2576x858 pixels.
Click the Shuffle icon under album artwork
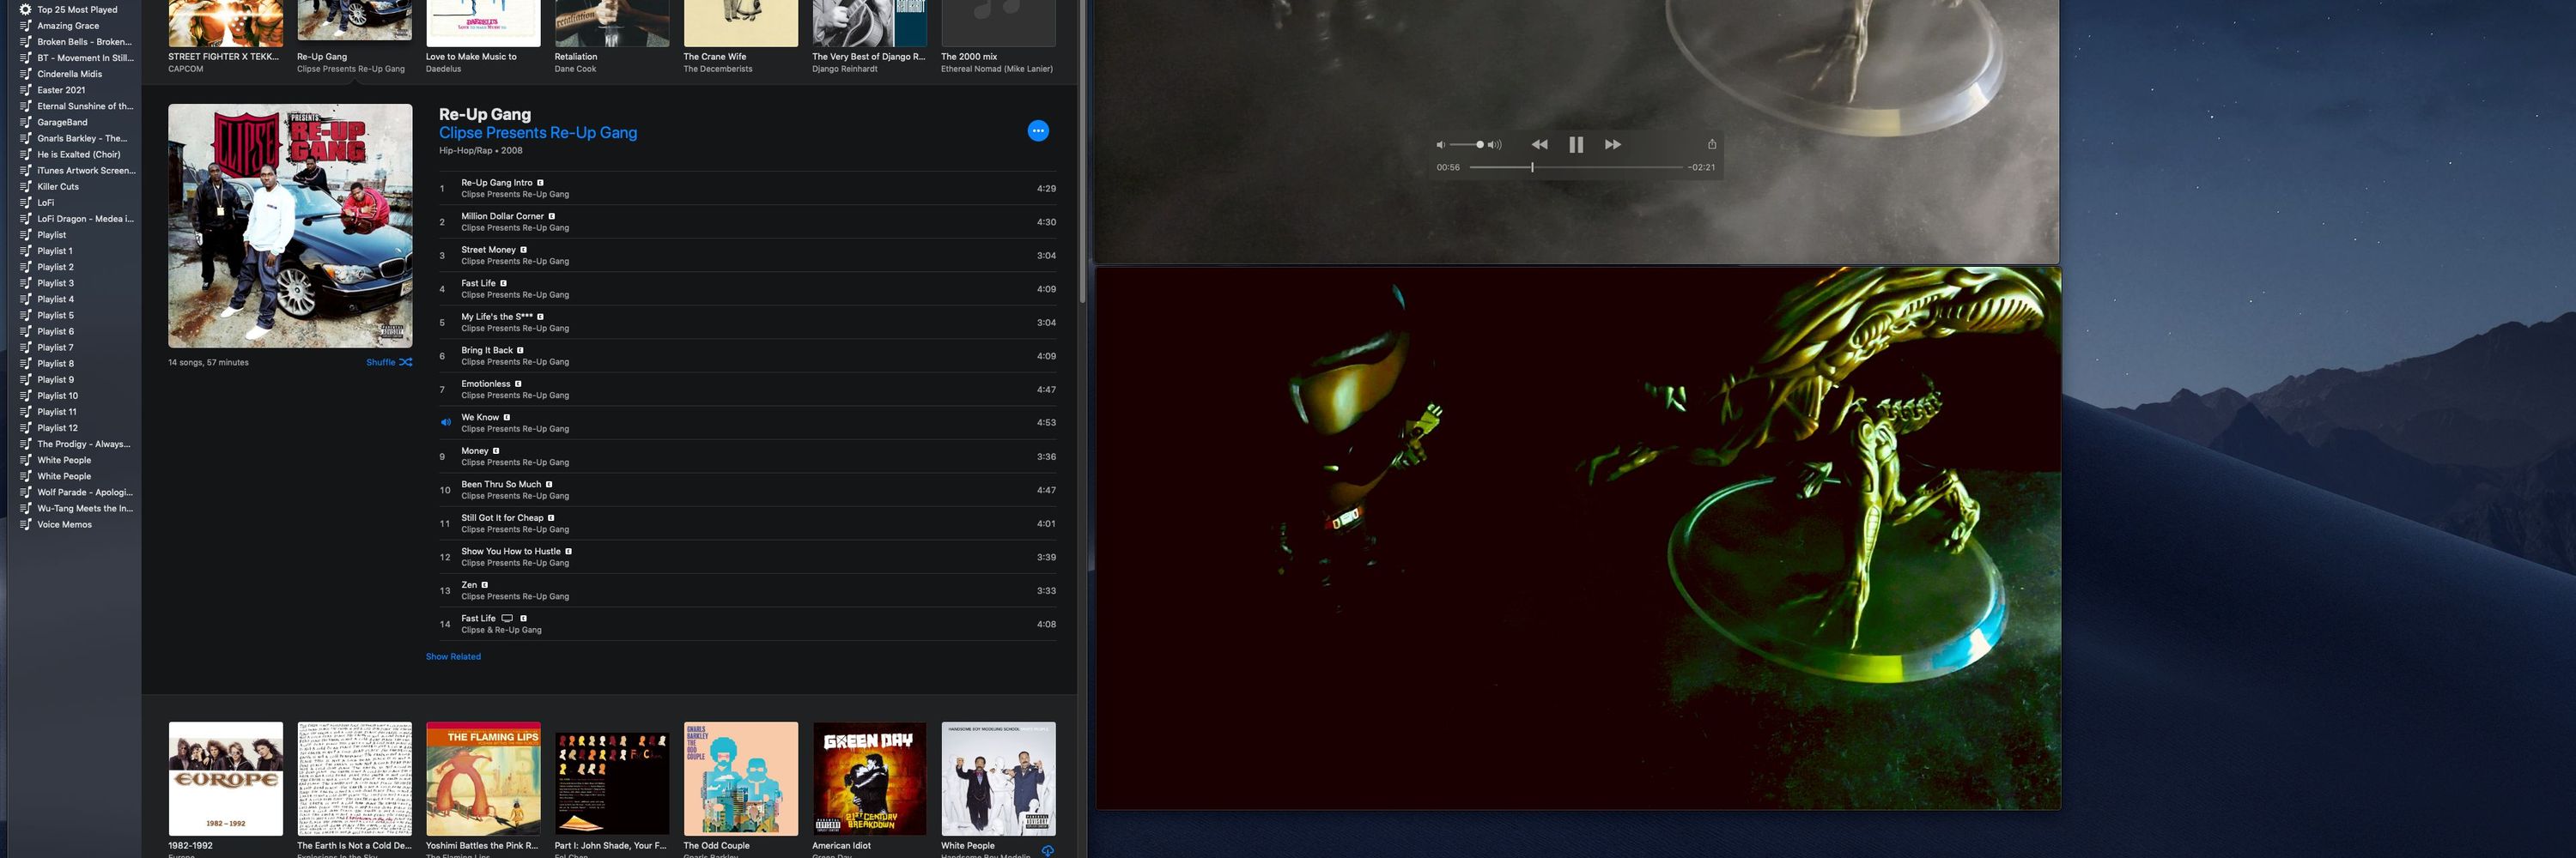pyautogui.click(x=405, y=363)
